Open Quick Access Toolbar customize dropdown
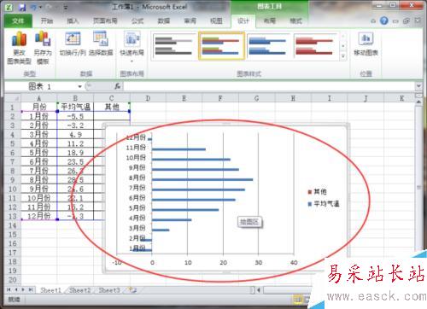The width and height of the screenshot is (427, 309). 66,8
